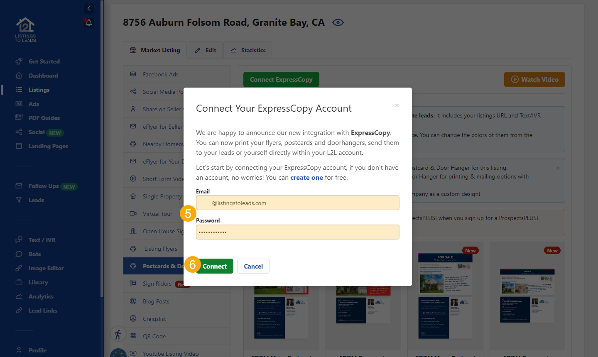The image size is (598, 357).
Task: Cancel the ExpressCopy connection dialog
Action: (253, 266)
